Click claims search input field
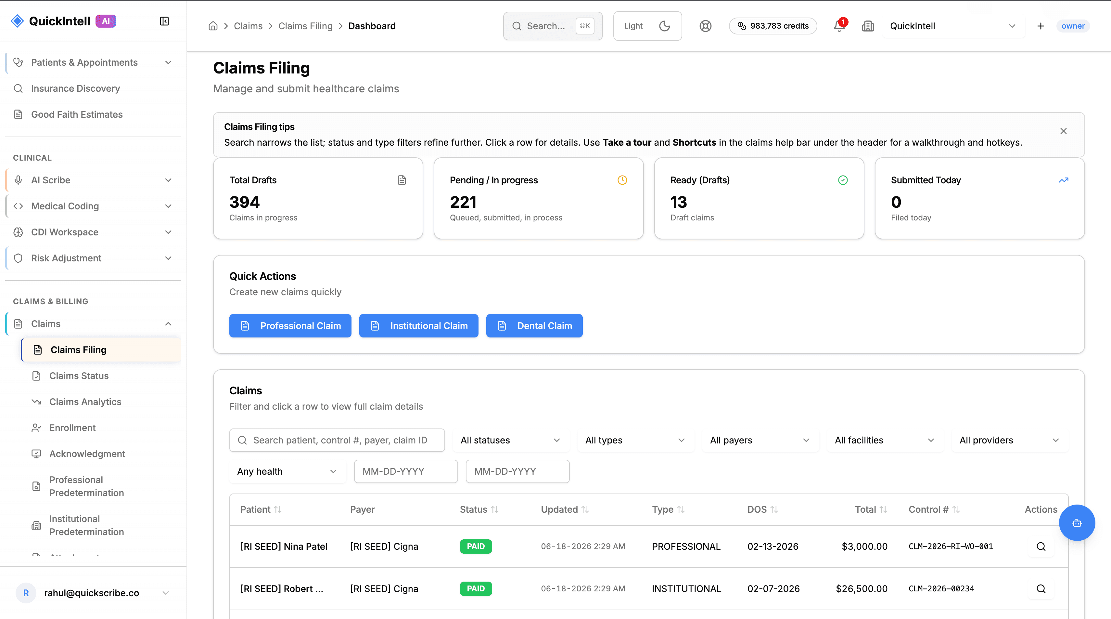This screenshot has width=1111, height=619. (337, 440)
